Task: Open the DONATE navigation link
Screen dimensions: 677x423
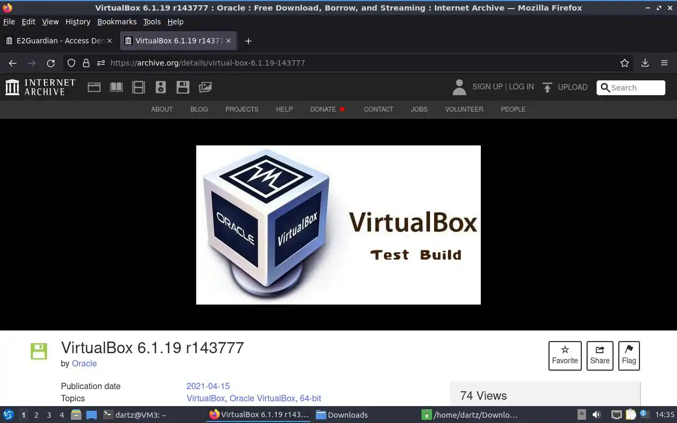Action: coord(323,109)
